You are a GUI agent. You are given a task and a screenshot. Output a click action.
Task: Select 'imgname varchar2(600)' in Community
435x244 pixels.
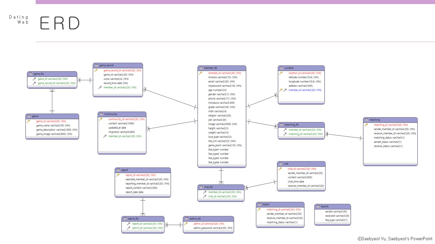pyautogui.click(x=122, y=132)
